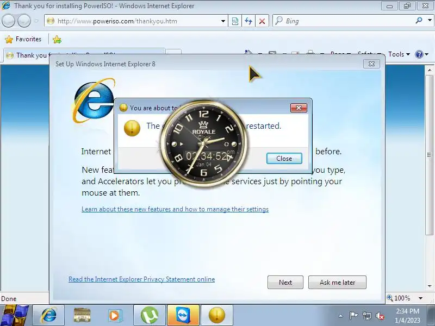Screen dimensions: 435x326
Task: Click the search magnifier button
Action: pyautogui.click(x=419, y=21)
